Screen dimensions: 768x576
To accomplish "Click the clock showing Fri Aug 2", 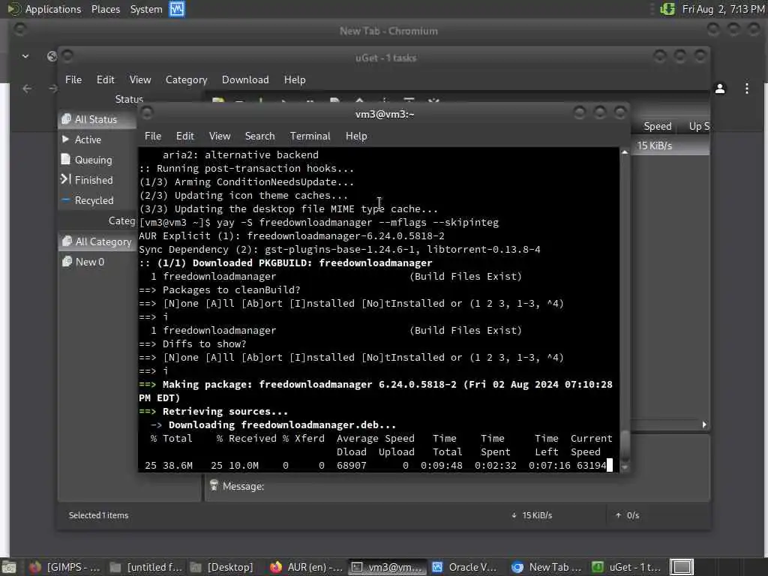I will point(724,9).
